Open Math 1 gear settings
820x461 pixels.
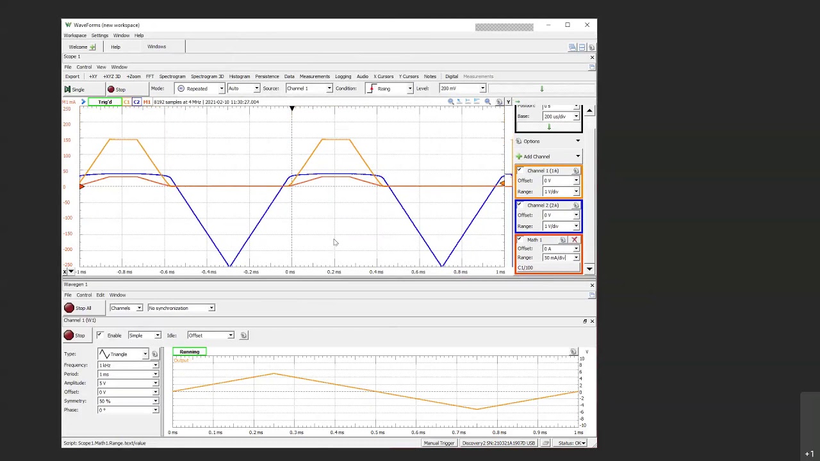562,240
